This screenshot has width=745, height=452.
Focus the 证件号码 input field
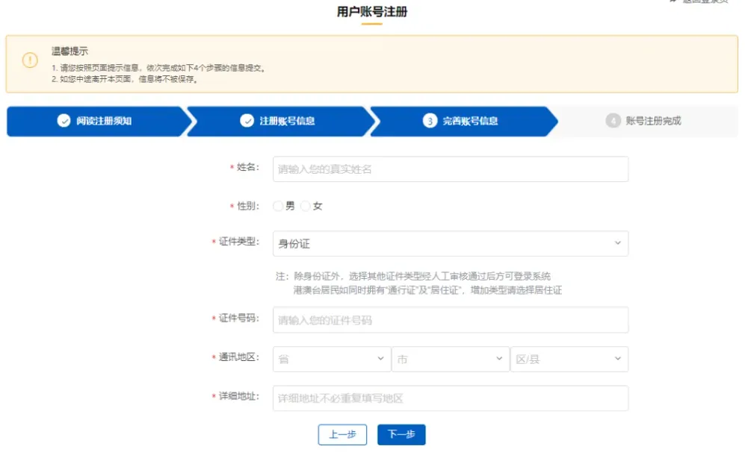451,320
